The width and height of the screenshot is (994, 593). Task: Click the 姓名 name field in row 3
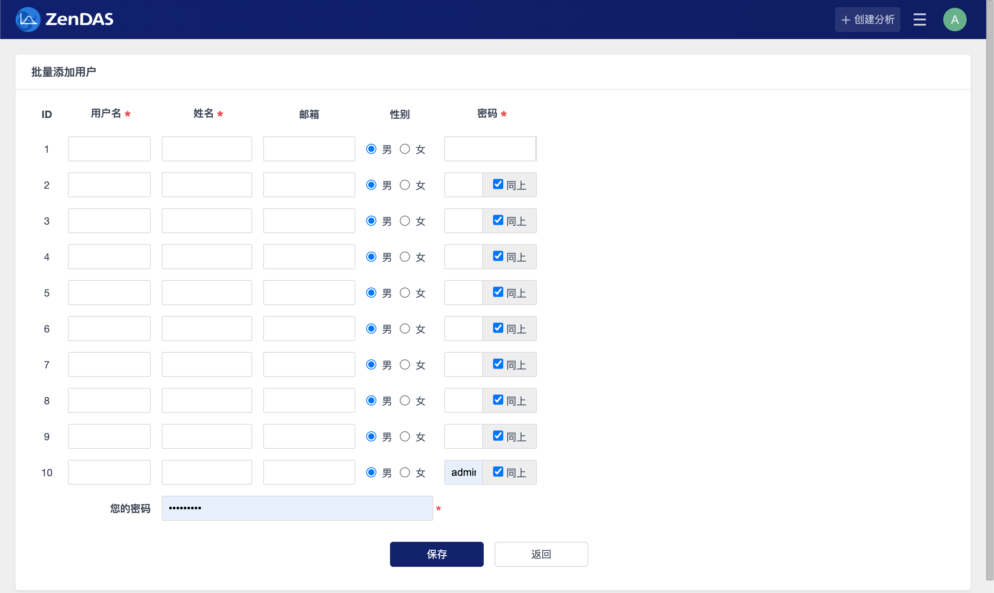[x=207, y=221]
